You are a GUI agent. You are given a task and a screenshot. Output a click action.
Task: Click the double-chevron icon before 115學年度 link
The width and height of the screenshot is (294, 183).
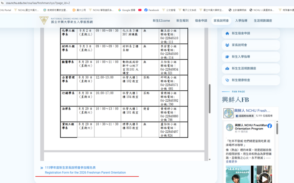coord(42,168)
